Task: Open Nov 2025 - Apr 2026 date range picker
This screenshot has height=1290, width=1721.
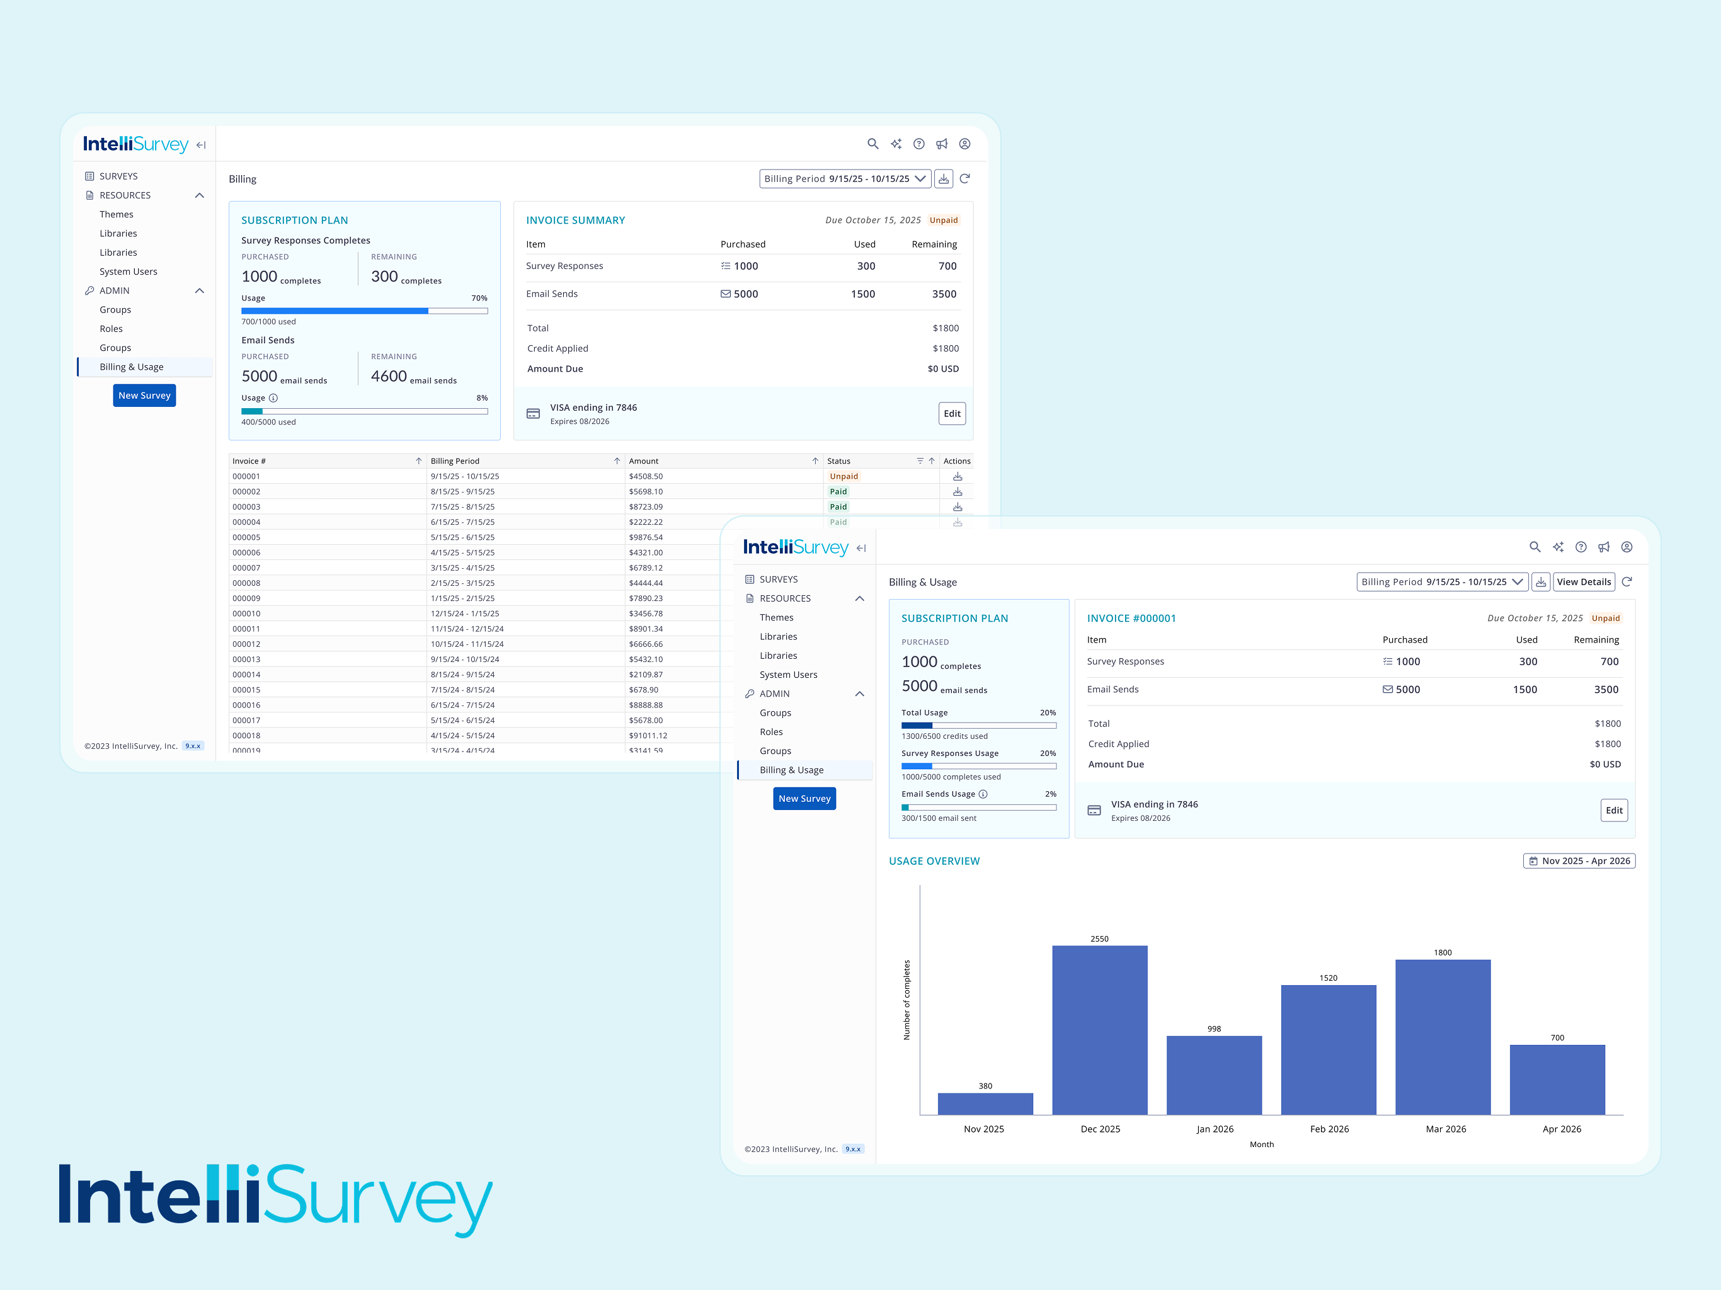Action: [x=1579, y=861]
